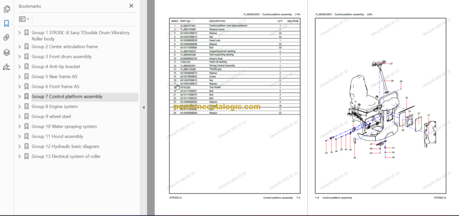The image size is (459, 216).
Task: Go to Group 12 Hydraulic basic diagram
Action: click(65, 146)
